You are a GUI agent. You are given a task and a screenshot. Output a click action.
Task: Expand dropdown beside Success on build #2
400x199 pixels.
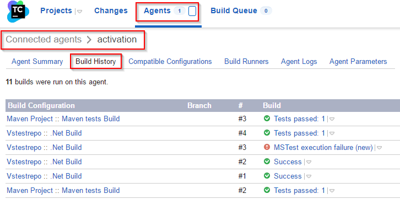click(x=309, y=162)
